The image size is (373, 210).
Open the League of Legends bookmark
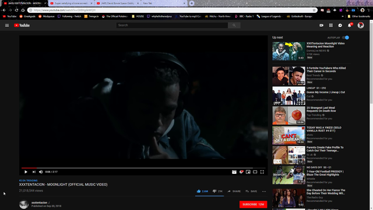[x=269, y=16]
